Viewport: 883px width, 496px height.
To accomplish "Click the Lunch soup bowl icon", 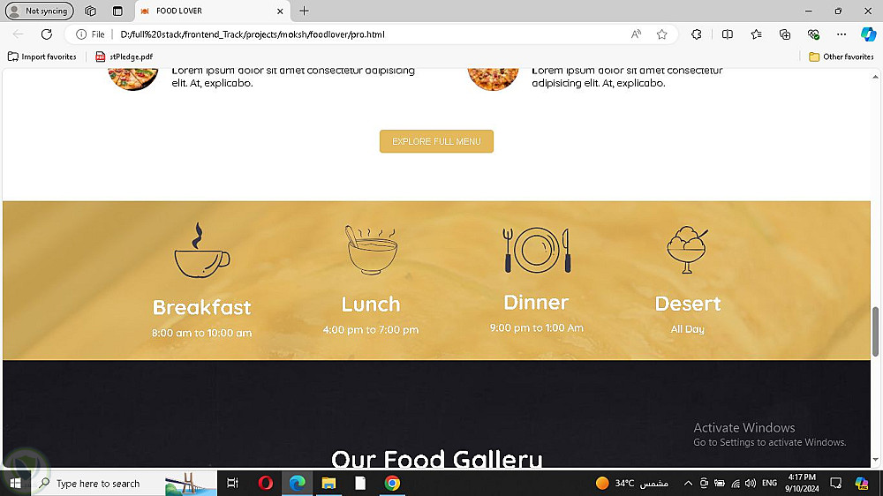I will point(372,250).
